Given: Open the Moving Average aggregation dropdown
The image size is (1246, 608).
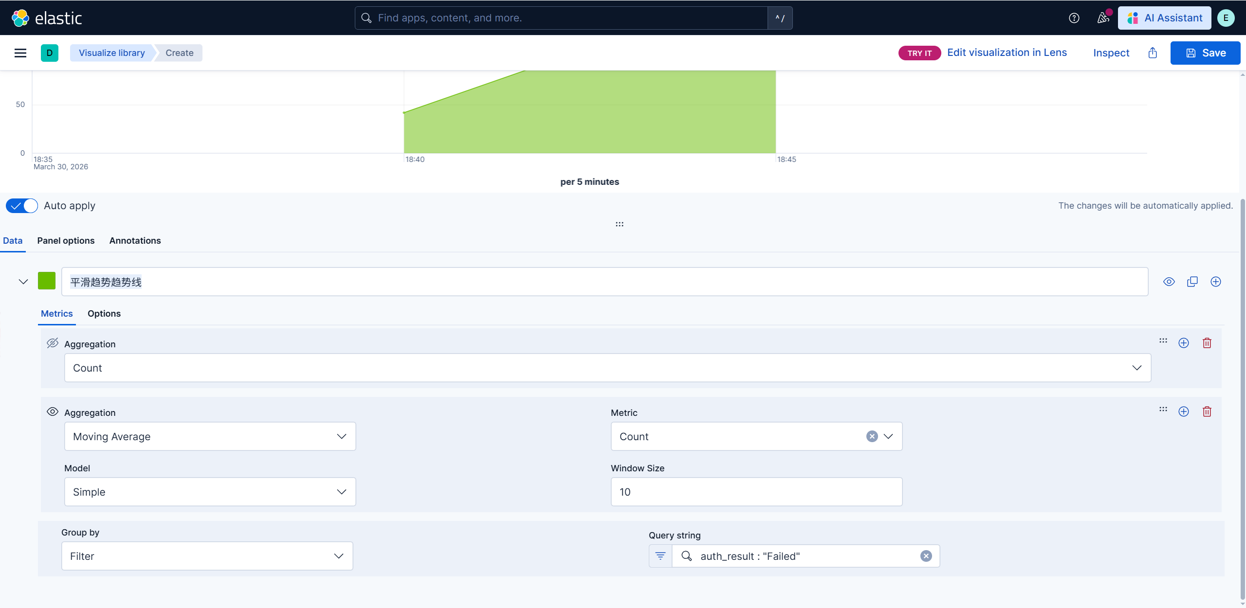Looking at the screenshot, I should 210,436.
